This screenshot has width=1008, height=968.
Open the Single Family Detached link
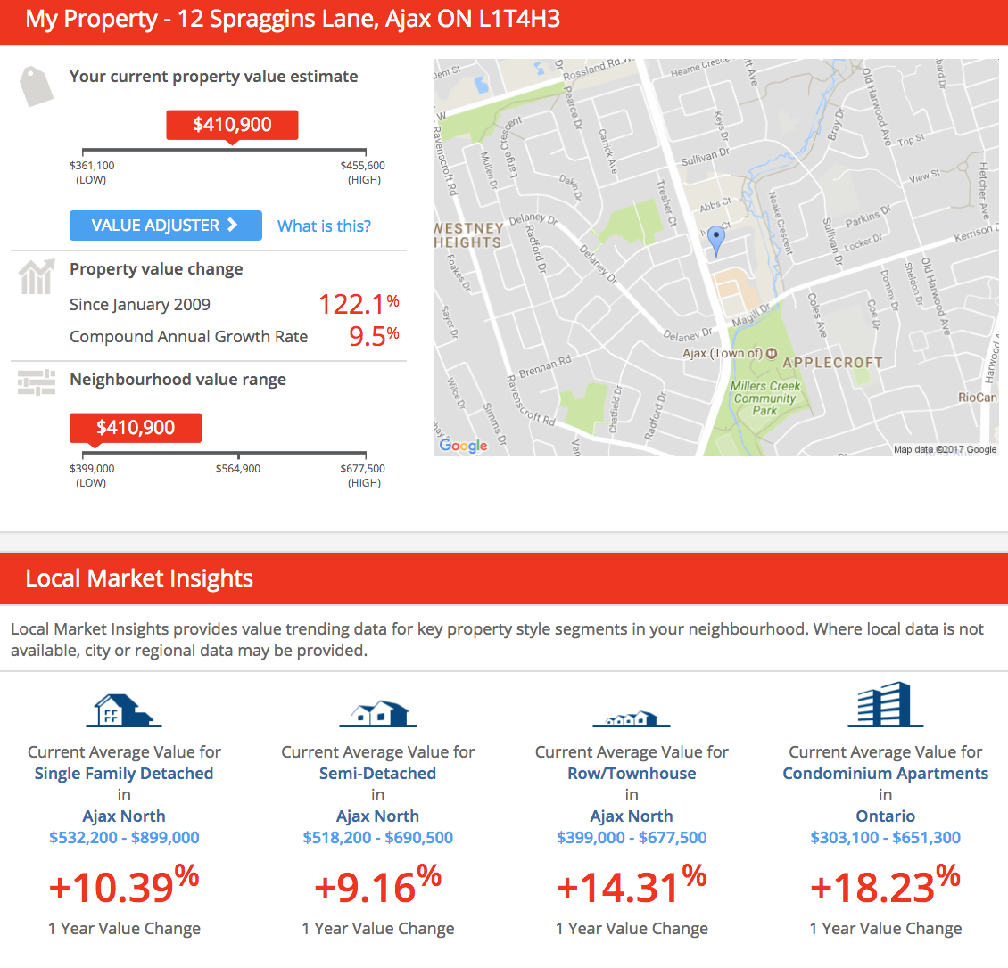[x=123, y=774]
